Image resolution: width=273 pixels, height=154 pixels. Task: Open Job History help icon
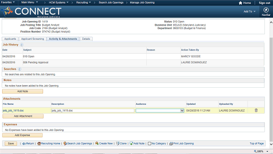22,44
